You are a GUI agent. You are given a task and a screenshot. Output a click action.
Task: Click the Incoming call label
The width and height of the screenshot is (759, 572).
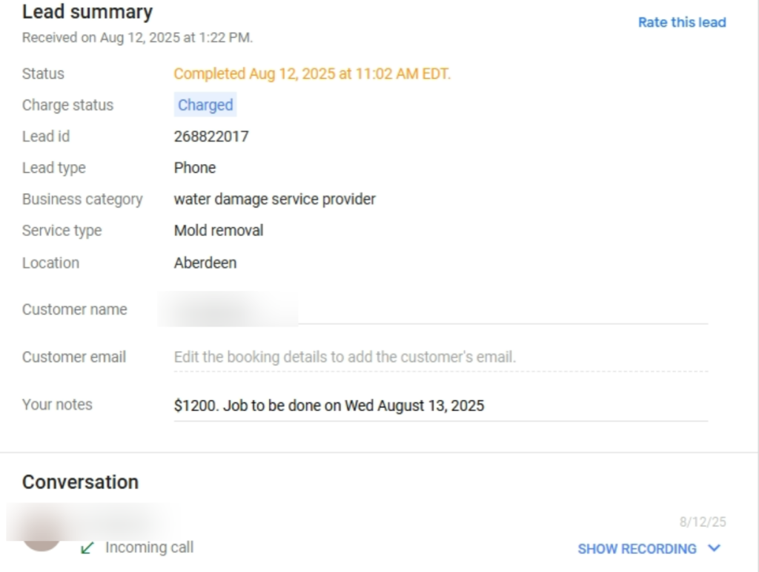click(x=149, y=548)
